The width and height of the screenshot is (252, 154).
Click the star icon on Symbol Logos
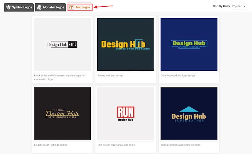coord(8,7)
